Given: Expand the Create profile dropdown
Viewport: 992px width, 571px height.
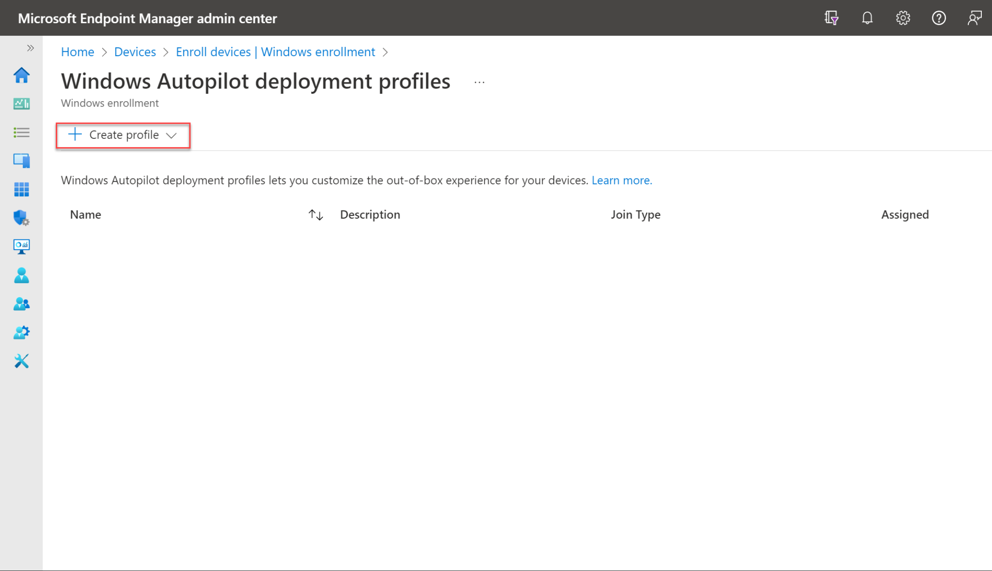Looking at the screenshot, I should point(171,134).
